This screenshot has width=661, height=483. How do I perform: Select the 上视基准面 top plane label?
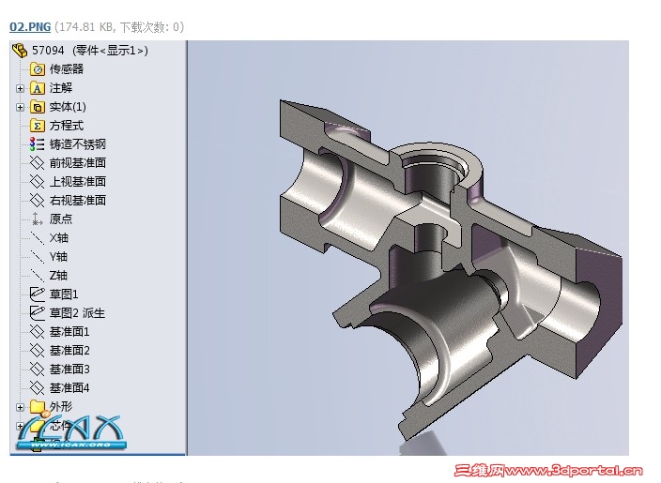click(x=78, y=182)
